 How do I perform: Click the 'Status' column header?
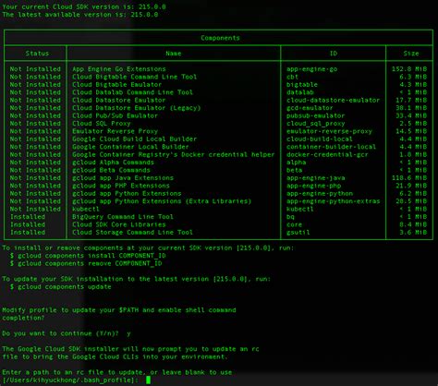point(37,54)
